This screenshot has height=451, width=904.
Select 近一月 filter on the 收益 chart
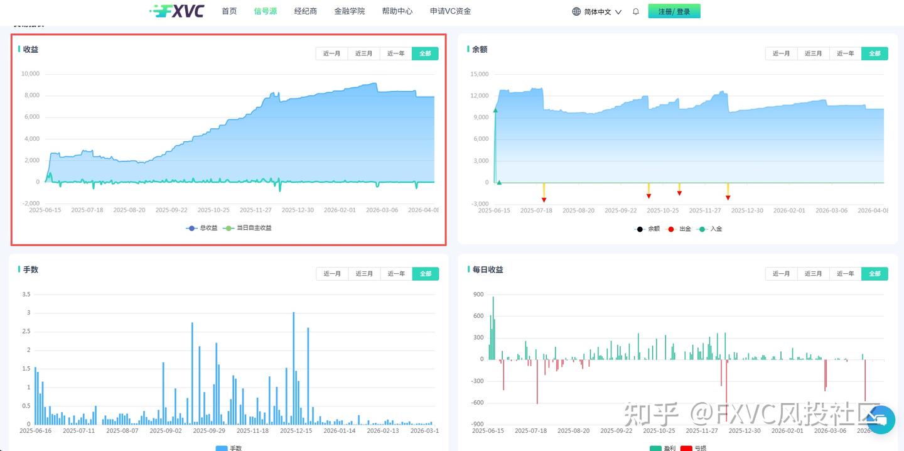point(331,53)
